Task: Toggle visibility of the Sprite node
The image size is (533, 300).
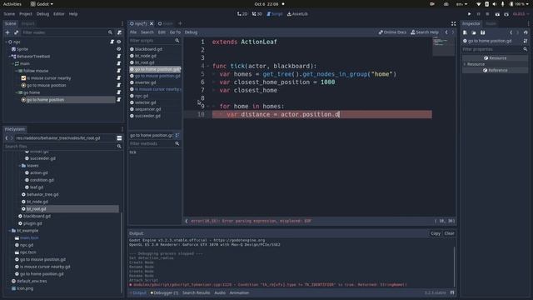Action: click(x=119, y=49)
